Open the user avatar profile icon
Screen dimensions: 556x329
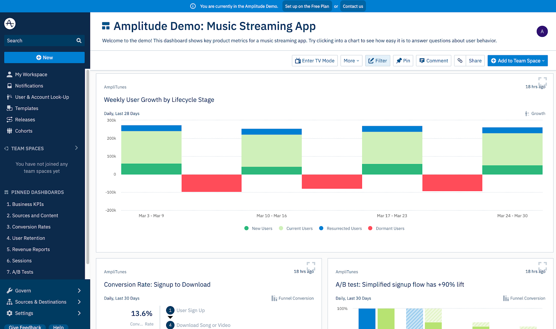pos(542,32)
